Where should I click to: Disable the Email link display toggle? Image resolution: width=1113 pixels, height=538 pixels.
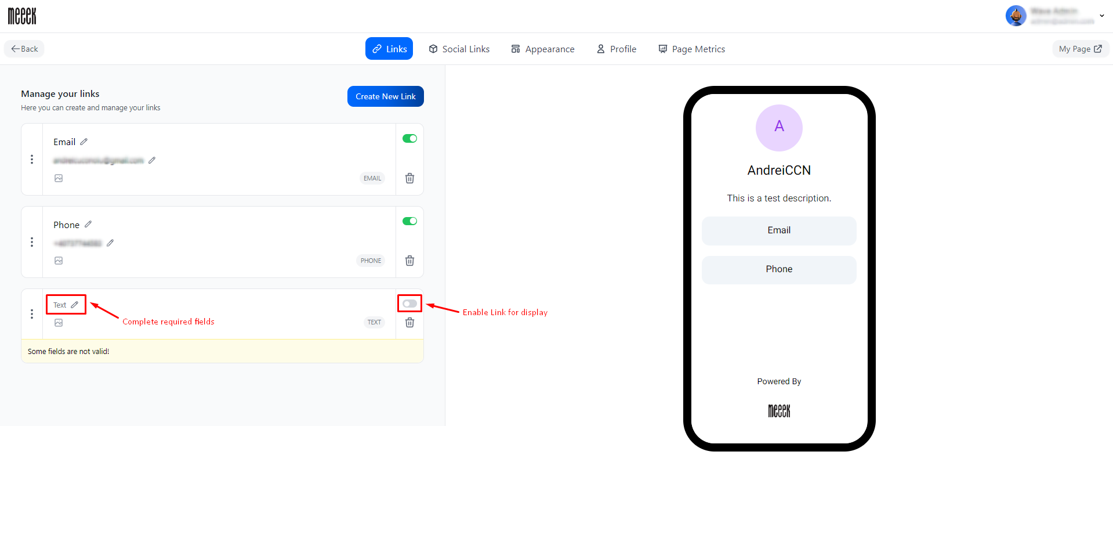[x=409, y=139]
